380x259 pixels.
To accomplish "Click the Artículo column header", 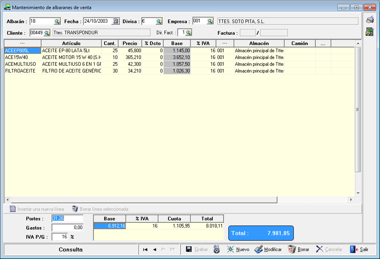I will tap(71, 43).
